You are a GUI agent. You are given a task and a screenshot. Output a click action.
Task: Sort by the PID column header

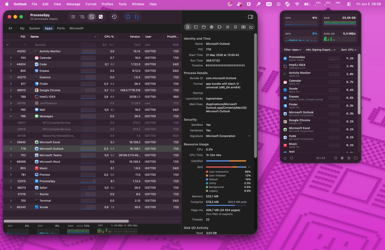(x=16, y=37)
